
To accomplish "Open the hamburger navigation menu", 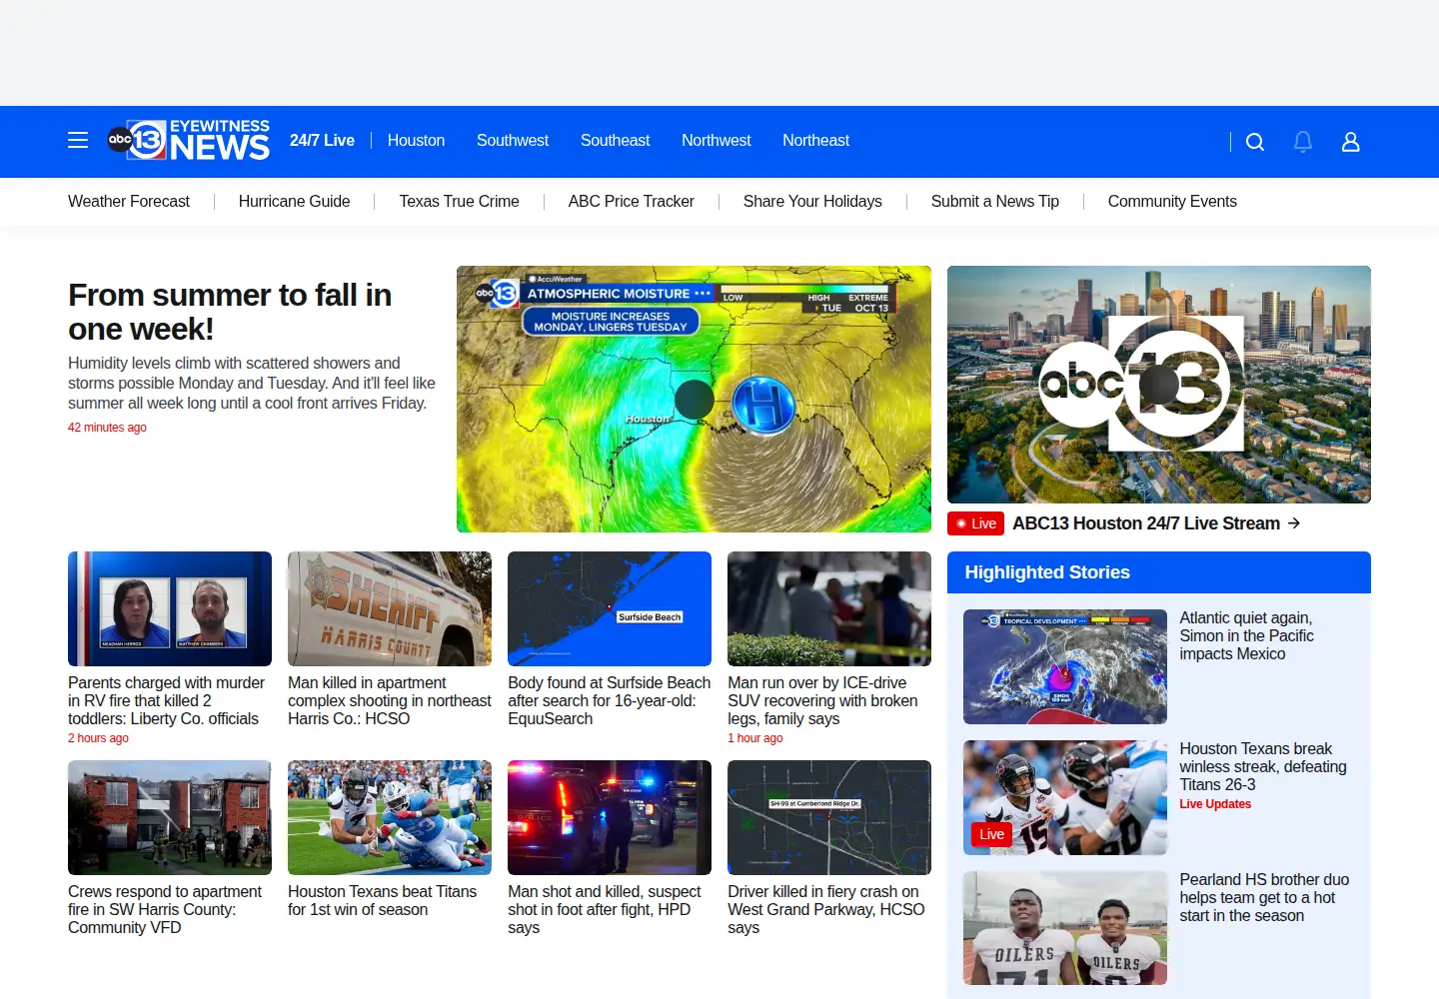I will 78,141.
